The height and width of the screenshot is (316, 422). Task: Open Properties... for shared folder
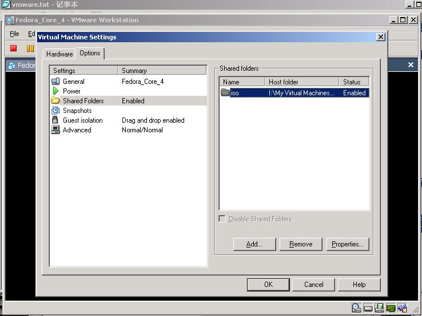(x=348, y=244)
